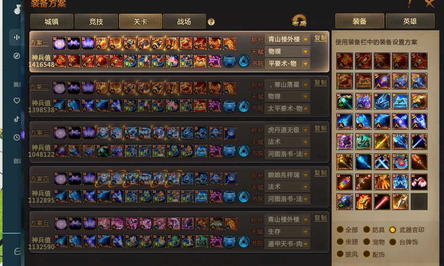Click the blue cauldron icon in 方案一
This screenshot has width=444, height=266.
[229, 61]
